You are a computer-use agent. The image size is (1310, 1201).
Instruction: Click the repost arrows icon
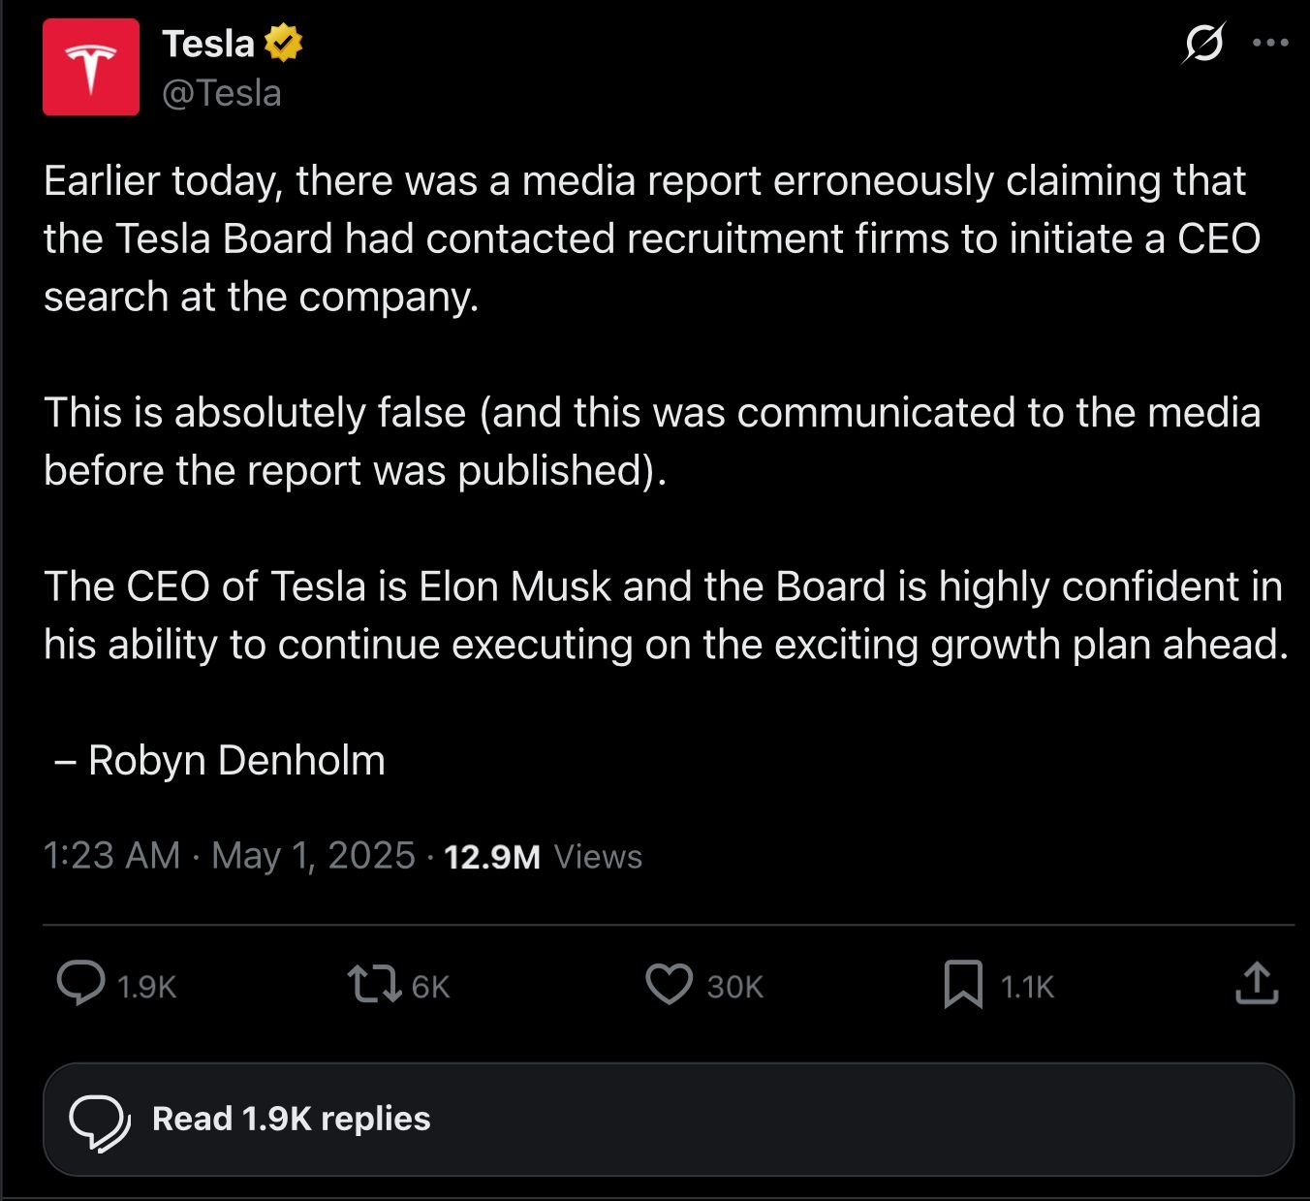click(375, 983)
